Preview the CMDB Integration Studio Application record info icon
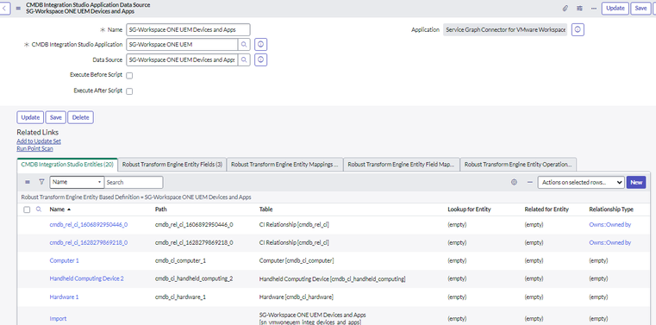The height and width of the screenshot is (325, 656). point(260,44)
